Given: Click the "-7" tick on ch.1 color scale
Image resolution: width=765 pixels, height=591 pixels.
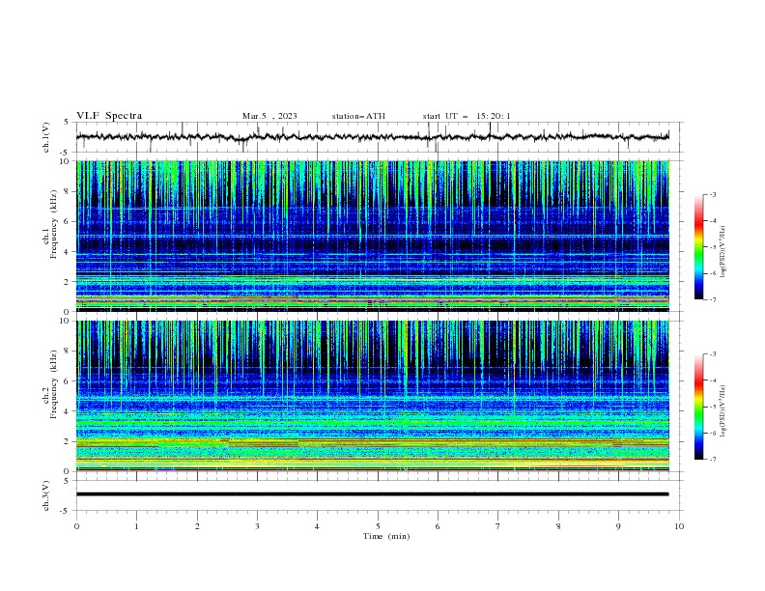Looking at the screenshot, I should coord(712,299).
